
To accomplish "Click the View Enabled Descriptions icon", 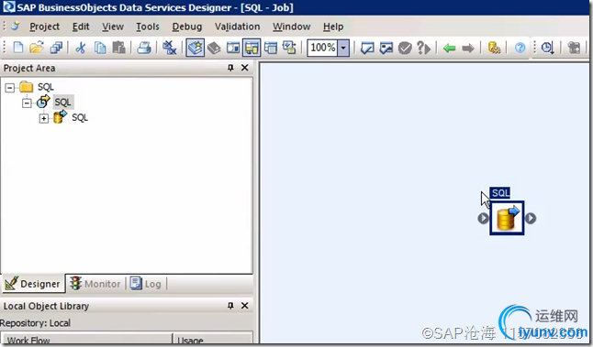I will click(x=290, y=48).
